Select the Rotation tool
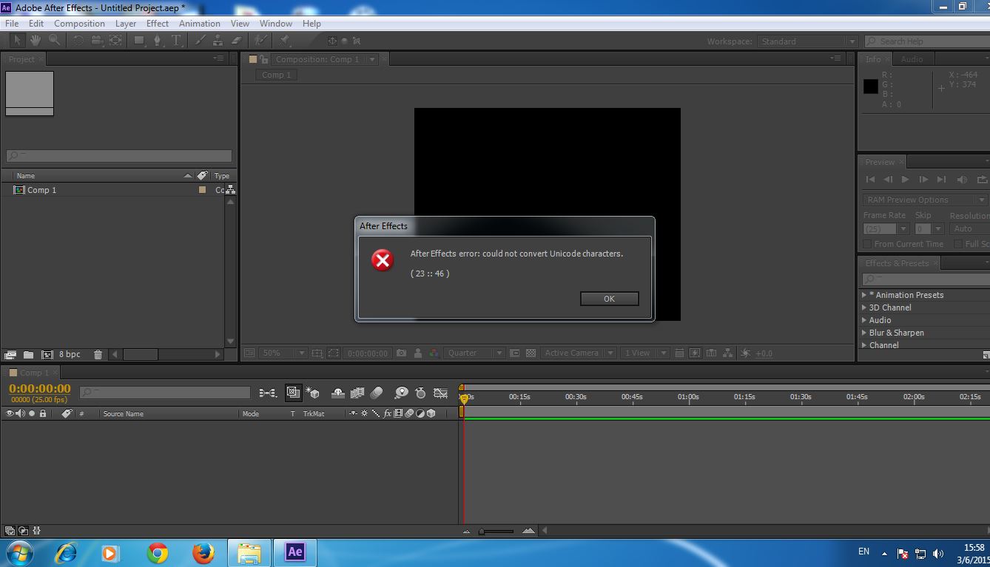 click(x=78, y=41)
